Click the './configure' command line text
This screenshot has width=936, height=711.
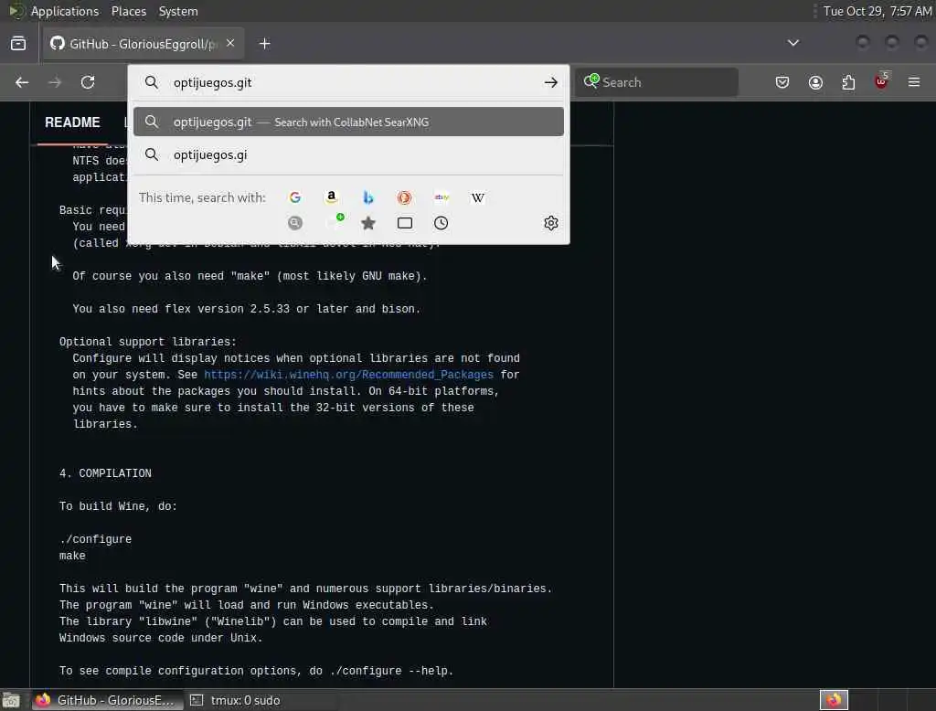click(95, 539)
